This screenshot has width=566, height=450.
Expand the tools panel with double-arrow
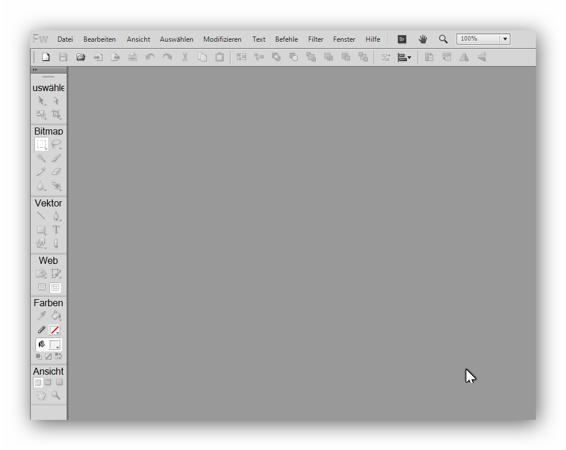tap(35, 70)
